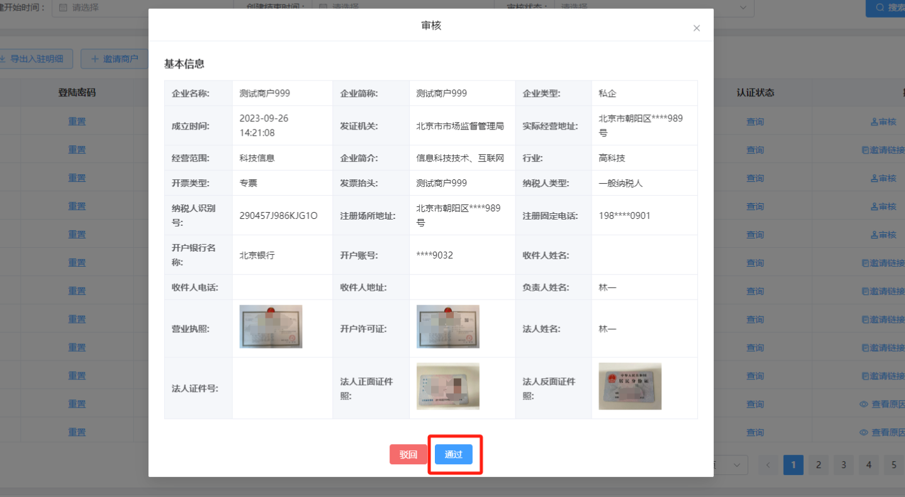This screenshot has width=905, height=497.
Task: Open the 营业执照 business license thumbnail
Action: click(271, 327)
